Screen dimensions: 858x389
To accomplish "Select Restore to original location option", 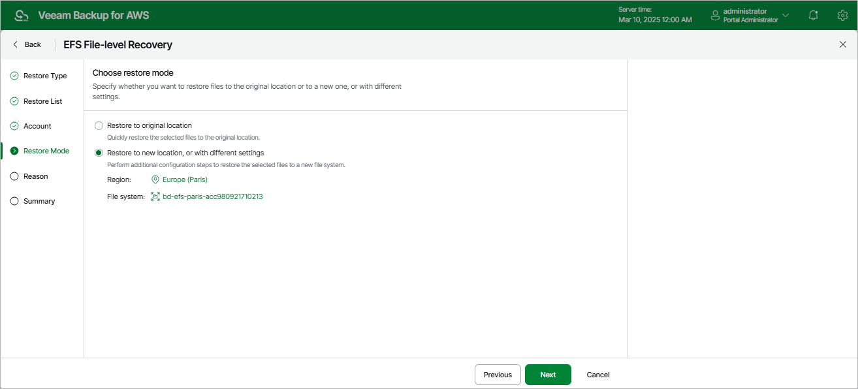I will point(99,125).
